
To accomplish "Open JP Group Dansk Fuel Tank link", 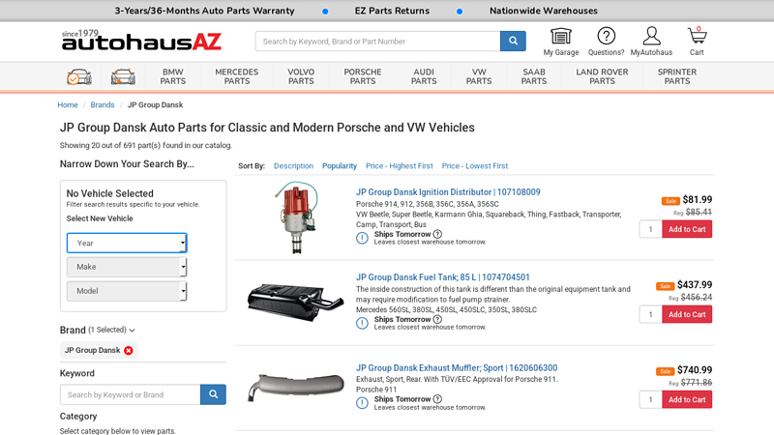I will pos(443,277).
